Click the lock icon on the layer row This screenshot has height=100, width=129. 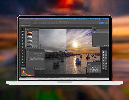click(x=42, y=59)
